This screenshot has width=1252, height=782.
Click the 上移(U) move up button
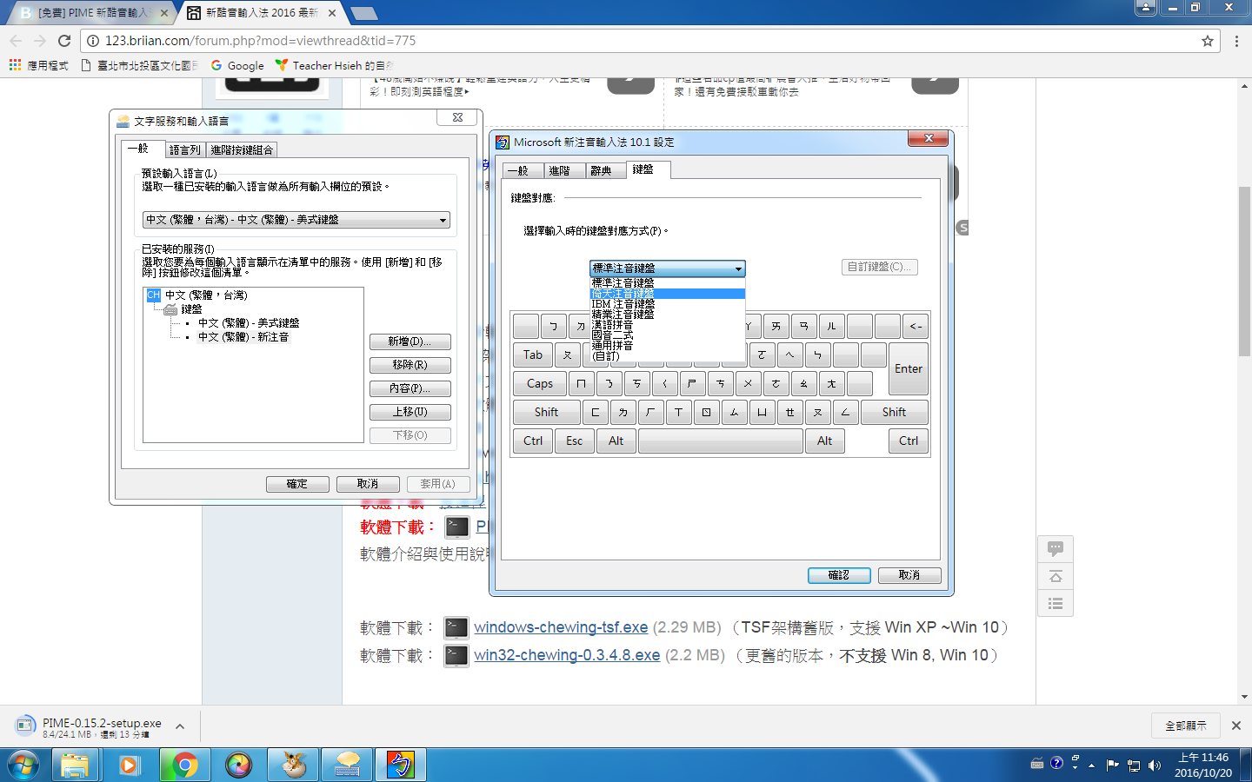(410, 412)
